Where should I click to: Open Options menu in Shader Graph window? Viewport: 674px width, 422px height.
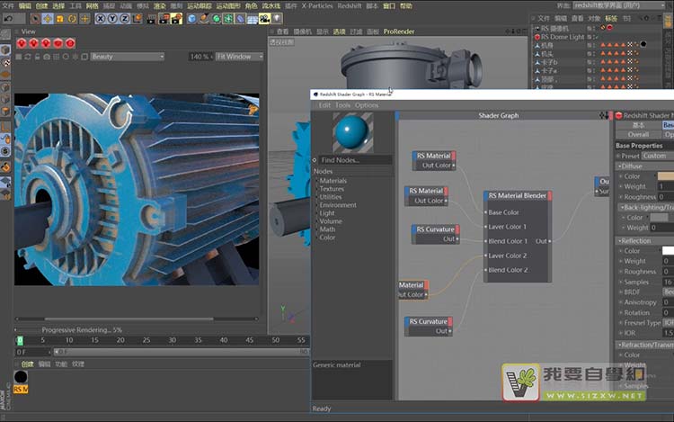[x=367, y=105]
